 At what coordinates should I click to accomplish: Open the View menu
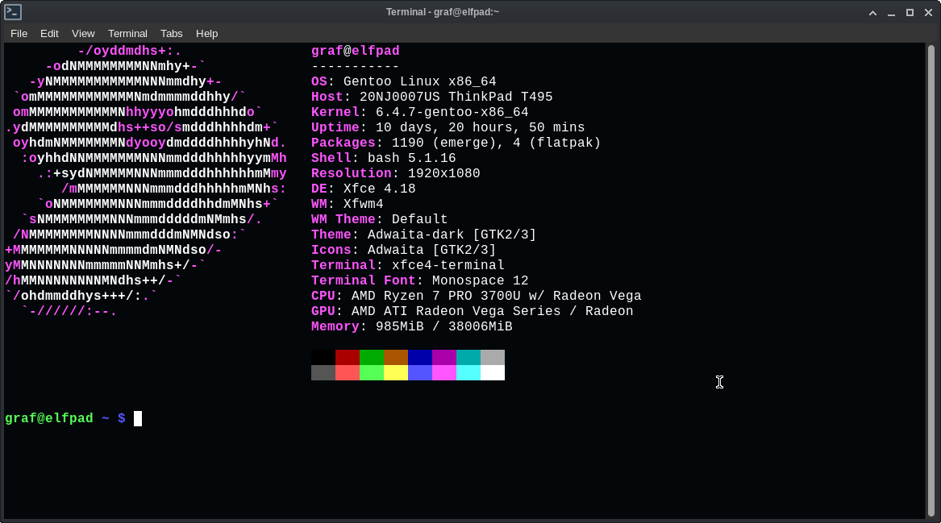click(x=83, y=33)
